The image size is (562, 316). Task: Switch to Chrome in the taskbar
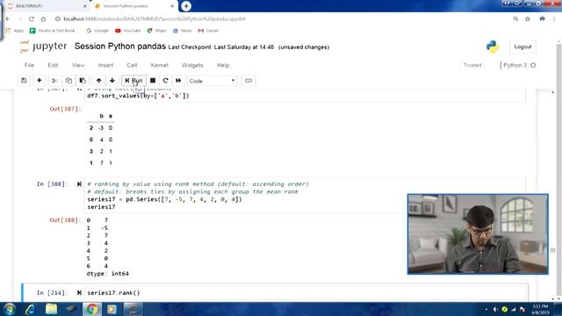(91, 309)
